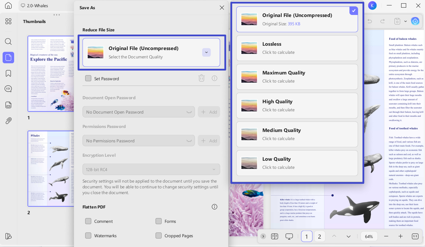Screen dimensions: 425x247
Task: Switch to two-page reading view icon
Action: pos(274,236)
